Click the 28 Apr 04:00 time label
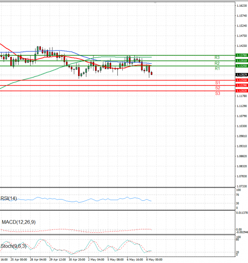This screenshot has height=263, width=248. [x=38, y=260]
